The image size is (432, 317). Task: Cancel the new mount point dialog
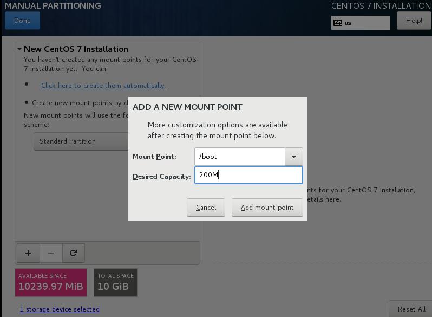pos(206,208)
